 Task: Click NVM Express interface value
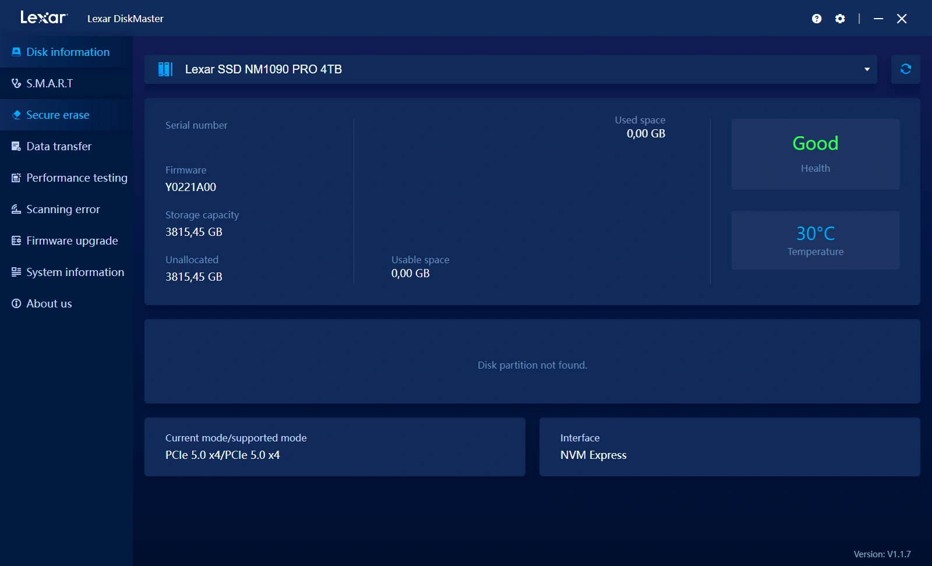(594, 455)
